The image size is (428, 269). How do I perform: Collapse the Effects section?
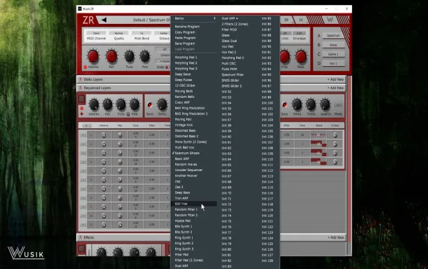coord(80,237)
